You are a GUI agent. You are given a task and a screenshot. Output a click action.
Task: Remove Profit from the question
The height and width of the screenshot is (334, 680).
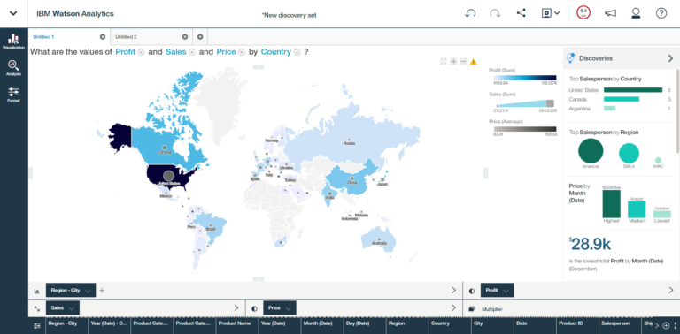[141, 52]
